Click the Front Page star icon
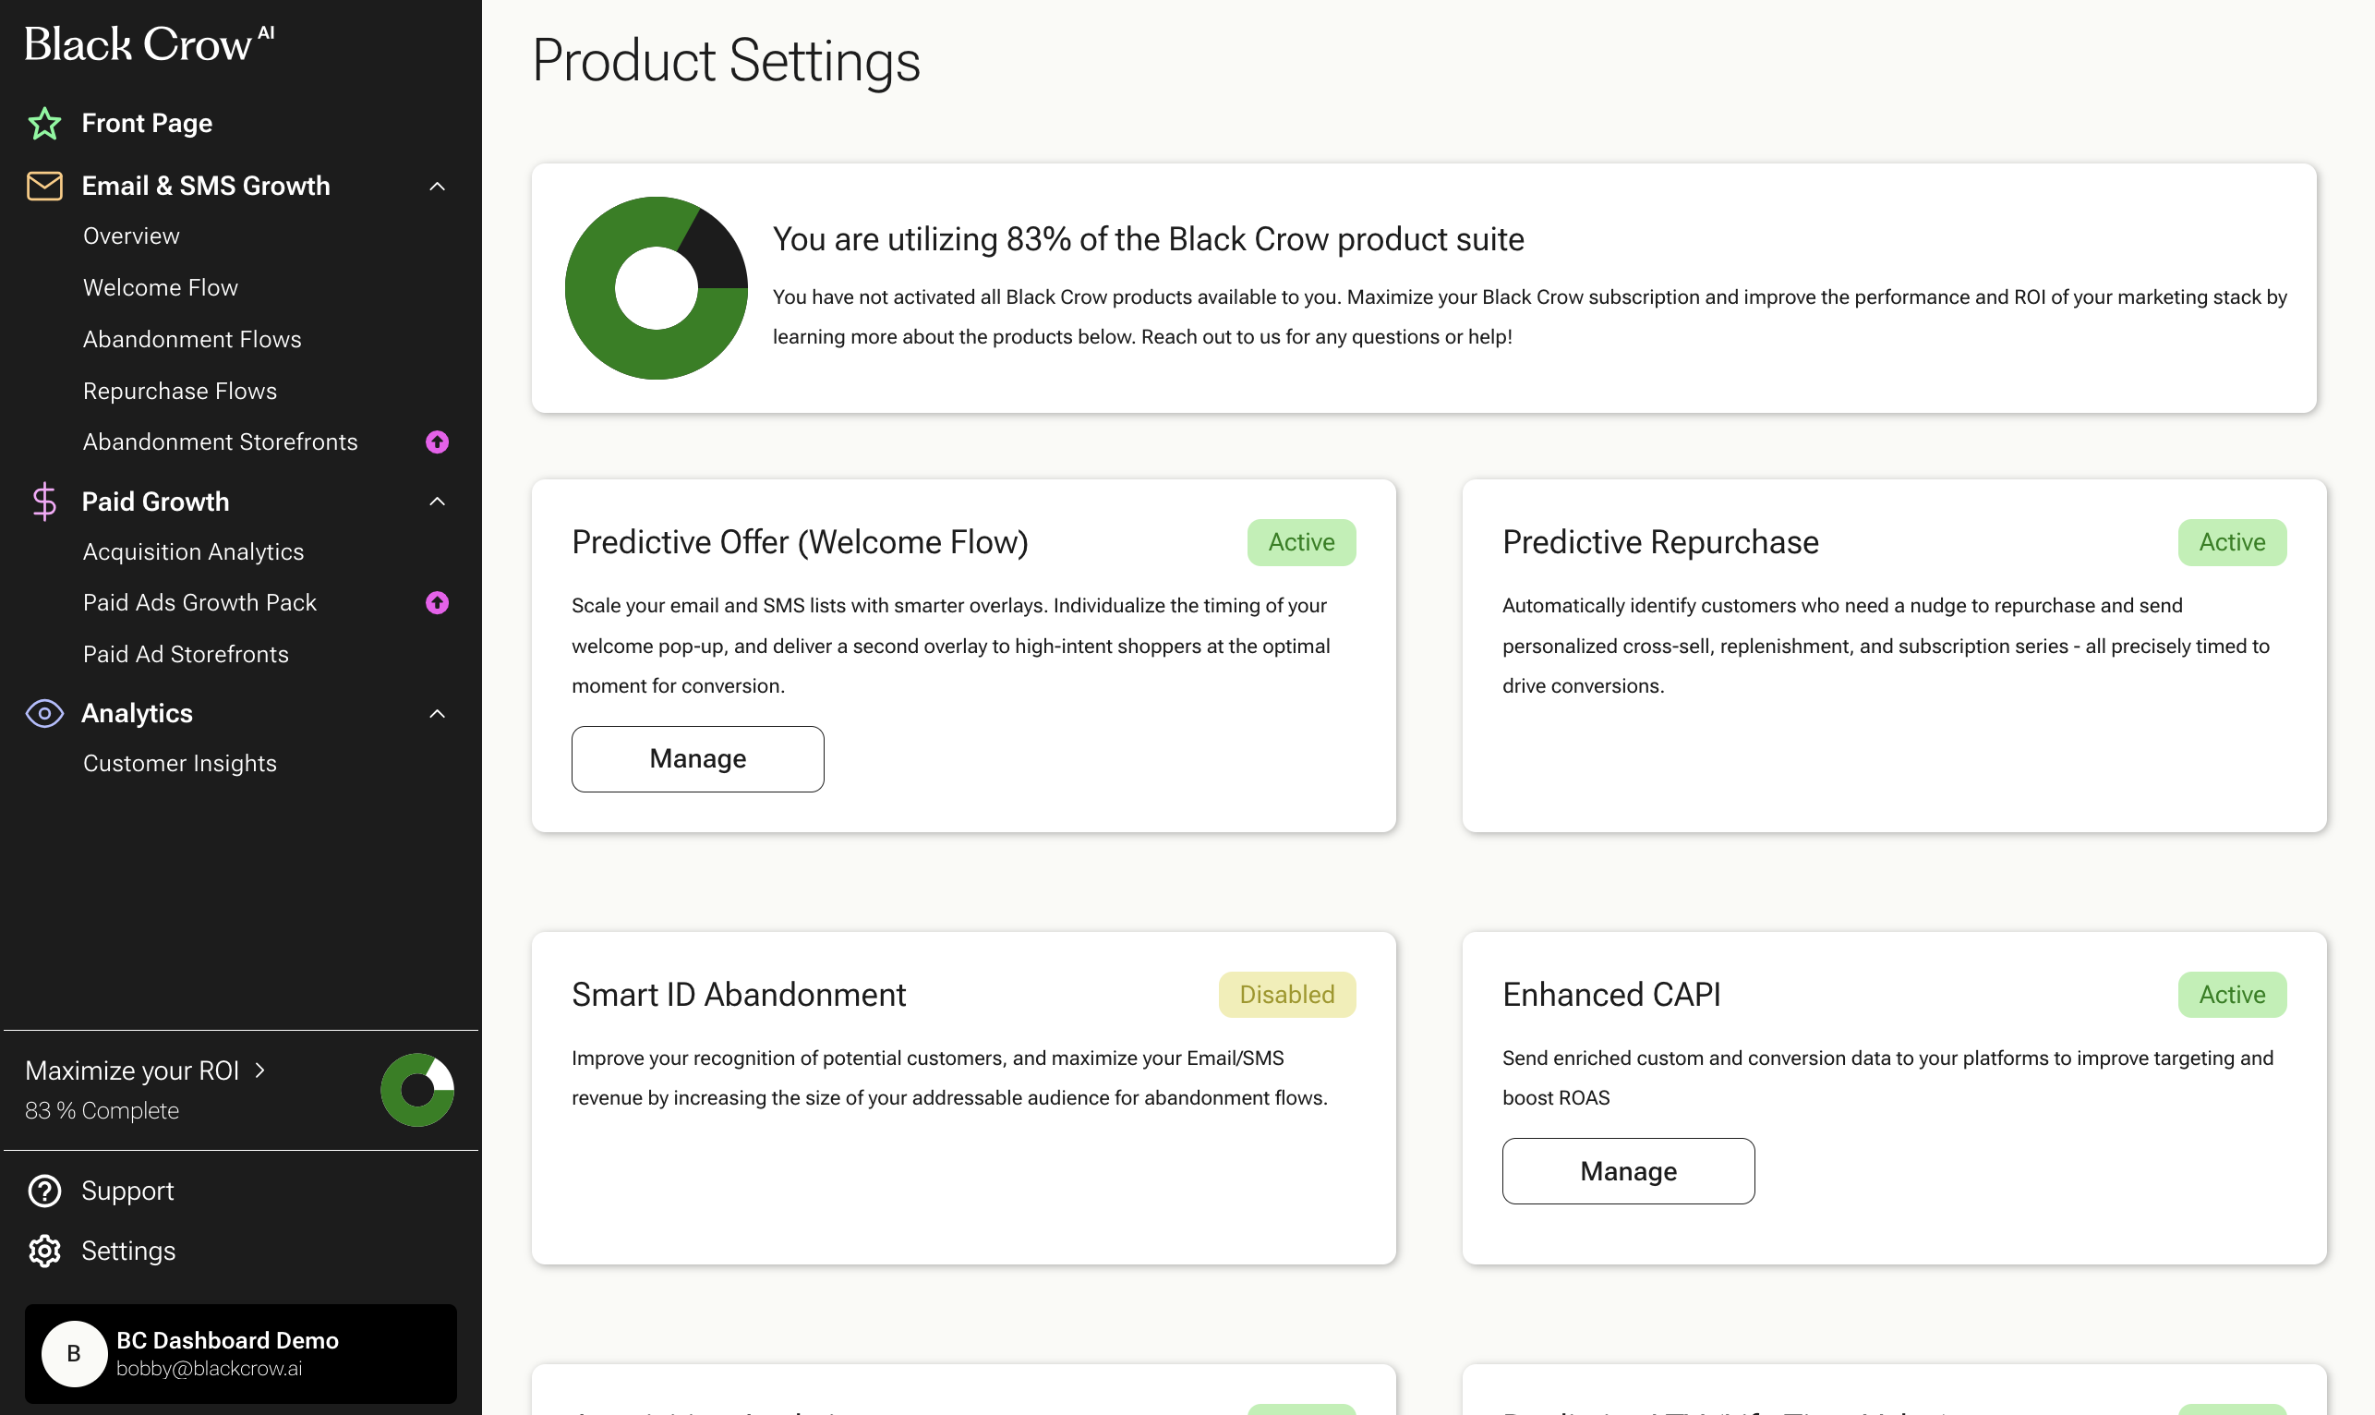Screen dimensions: 2375x1415 click(43, 123)
